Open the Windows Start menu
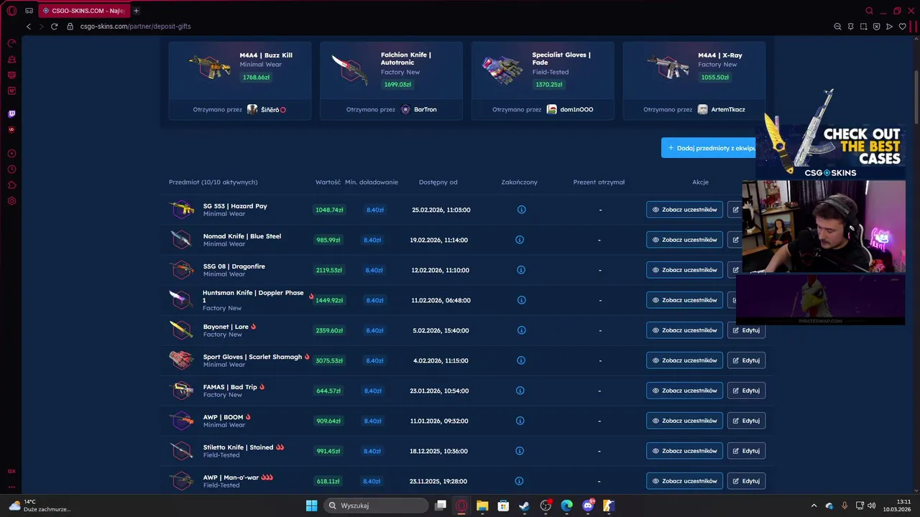This screenshot has height=517, width=920. point(311,506)
